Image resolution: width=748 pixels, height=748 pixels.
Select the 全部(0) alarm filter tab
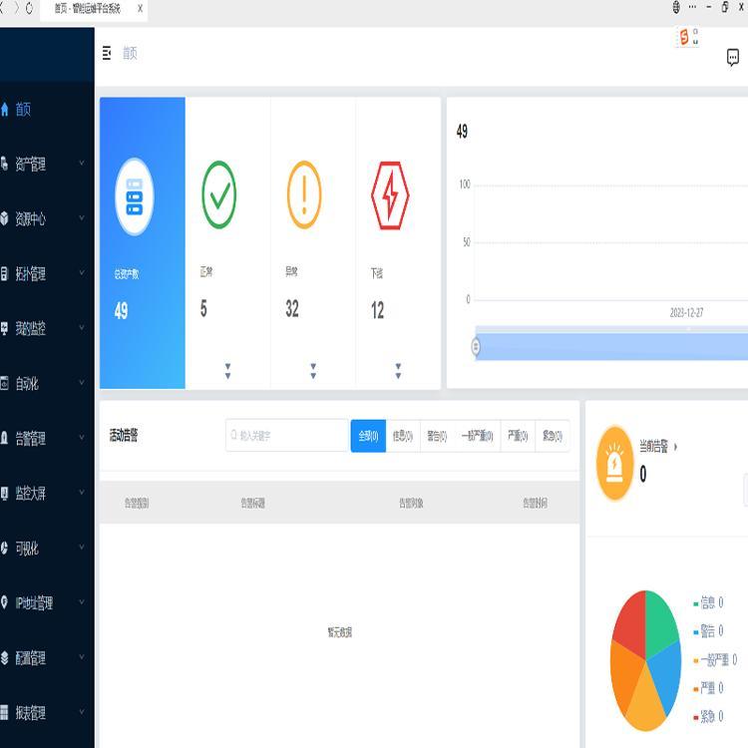(368, 436)
